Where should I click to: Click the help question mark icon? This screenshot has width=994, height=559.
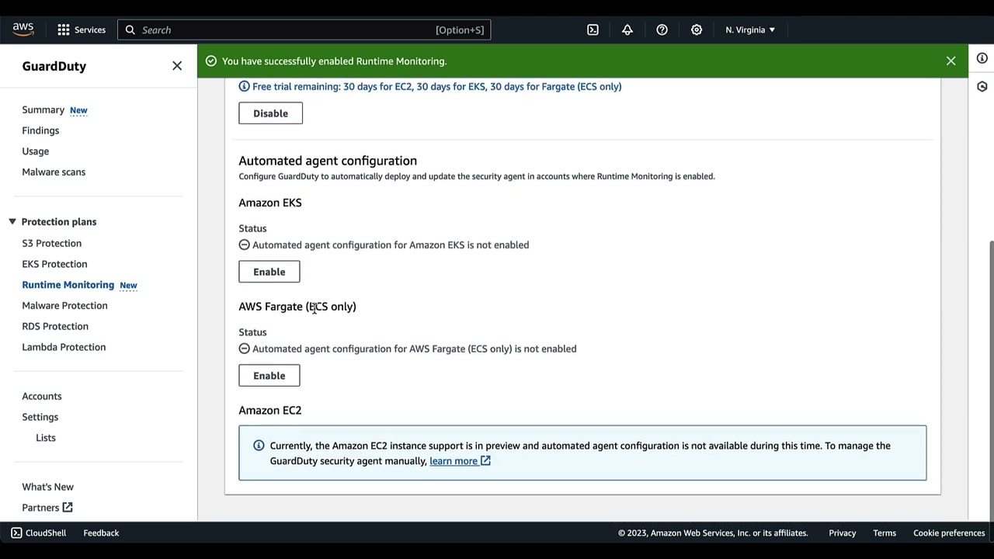click(x=662, y=30)
